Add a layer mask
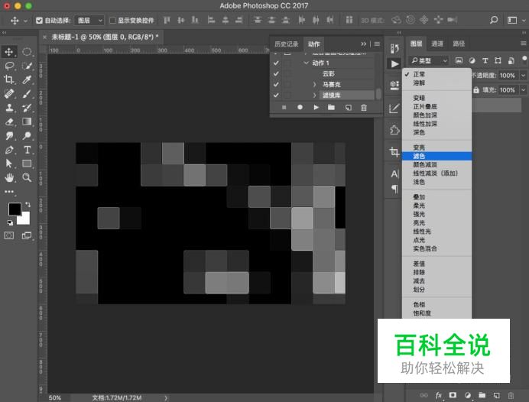This screenshot has width=529, height=402. [x=453, y=395]
